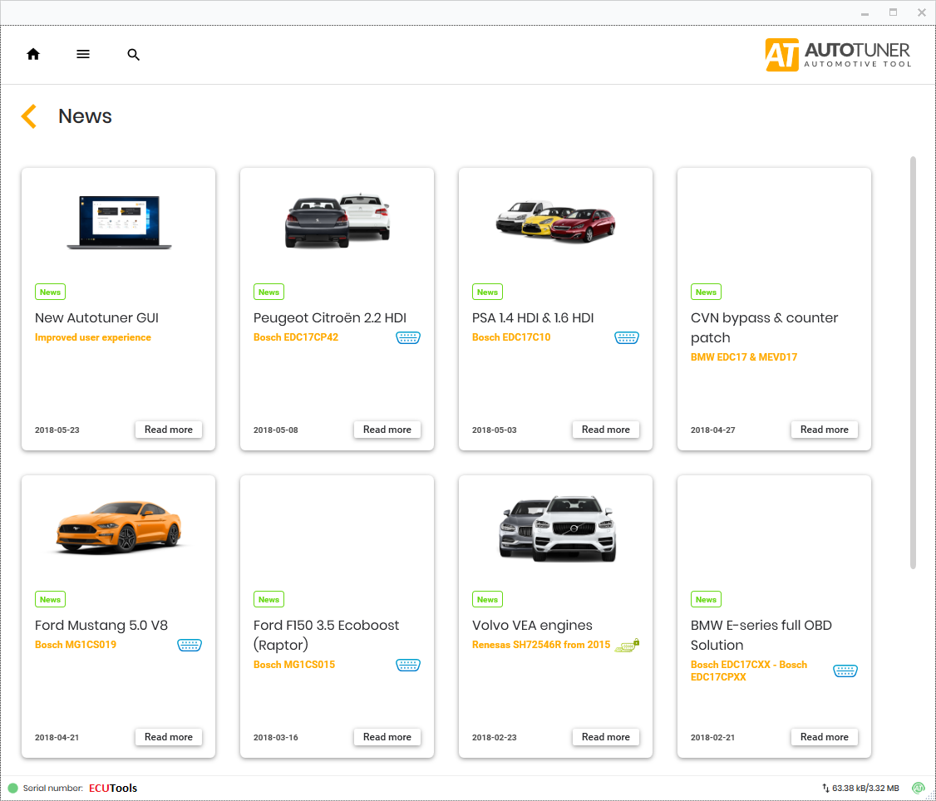This screenshot has height=801, width=936.
Task: Click the data transfer counter in status bar
Action: (860, 788)
